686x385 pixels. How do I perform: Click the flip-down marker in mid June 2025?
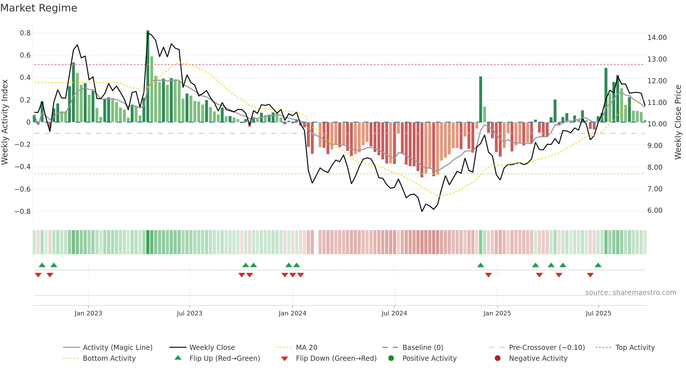590,275
